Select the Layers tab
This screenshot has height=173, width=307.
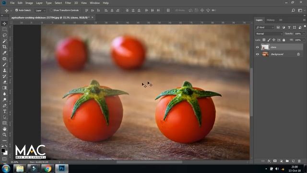[x=259, y=20]
